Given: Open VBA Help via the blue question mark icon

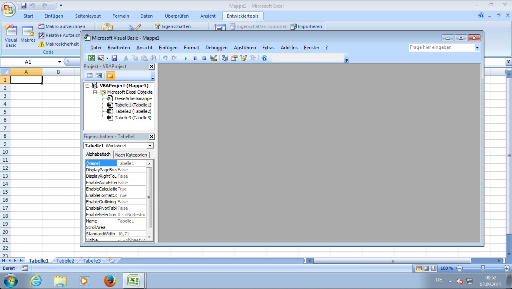Looking at the screenshot, I should coord(264,58).
